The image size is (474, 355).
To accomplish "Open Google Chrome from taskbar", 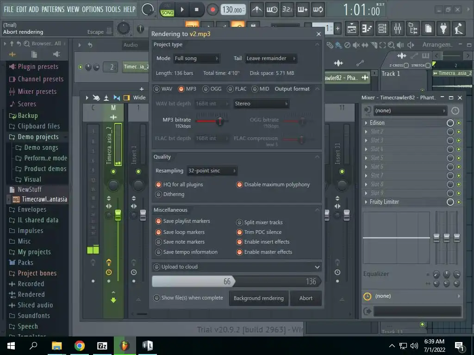I will 80,346.
